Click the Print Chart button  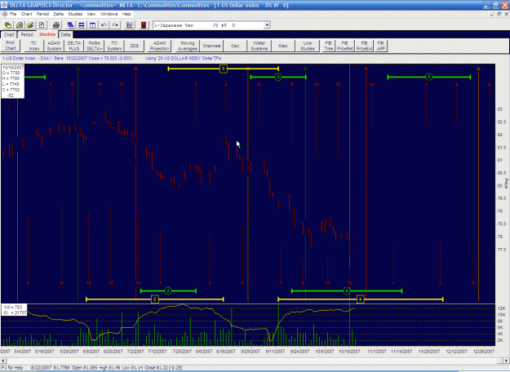tap(11, 46)
